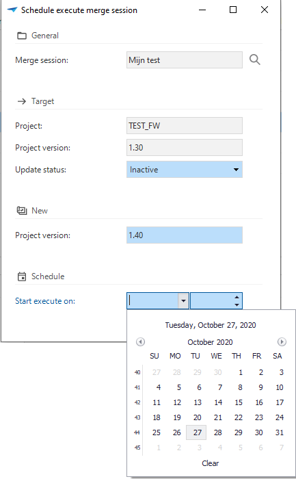Increase the execute time with up arrow

tap(237, 297)
